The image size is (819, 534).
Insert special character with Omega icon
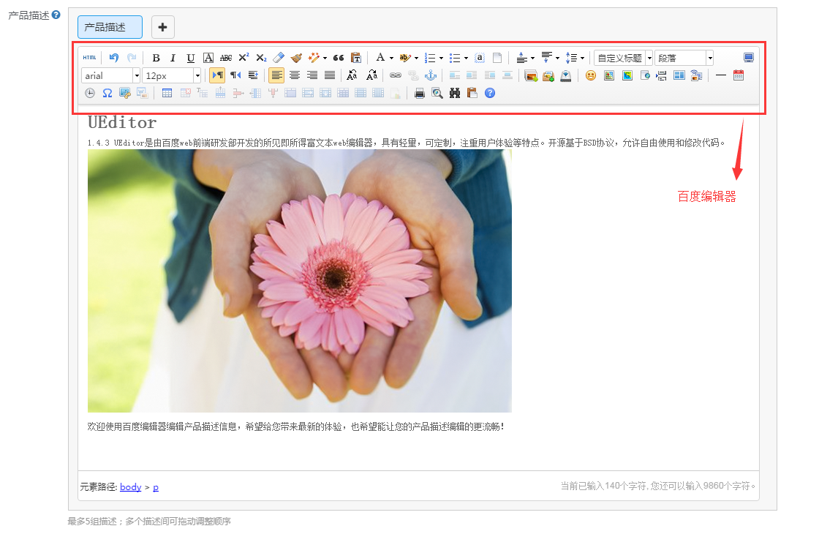(107, 93)
